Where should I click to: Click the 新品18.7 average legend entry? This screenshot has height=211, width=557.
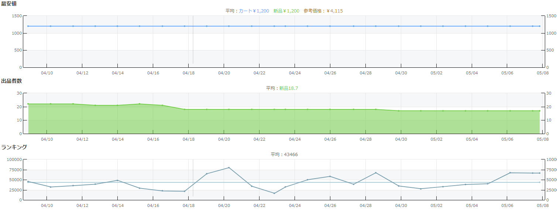(x=289, y=88)
